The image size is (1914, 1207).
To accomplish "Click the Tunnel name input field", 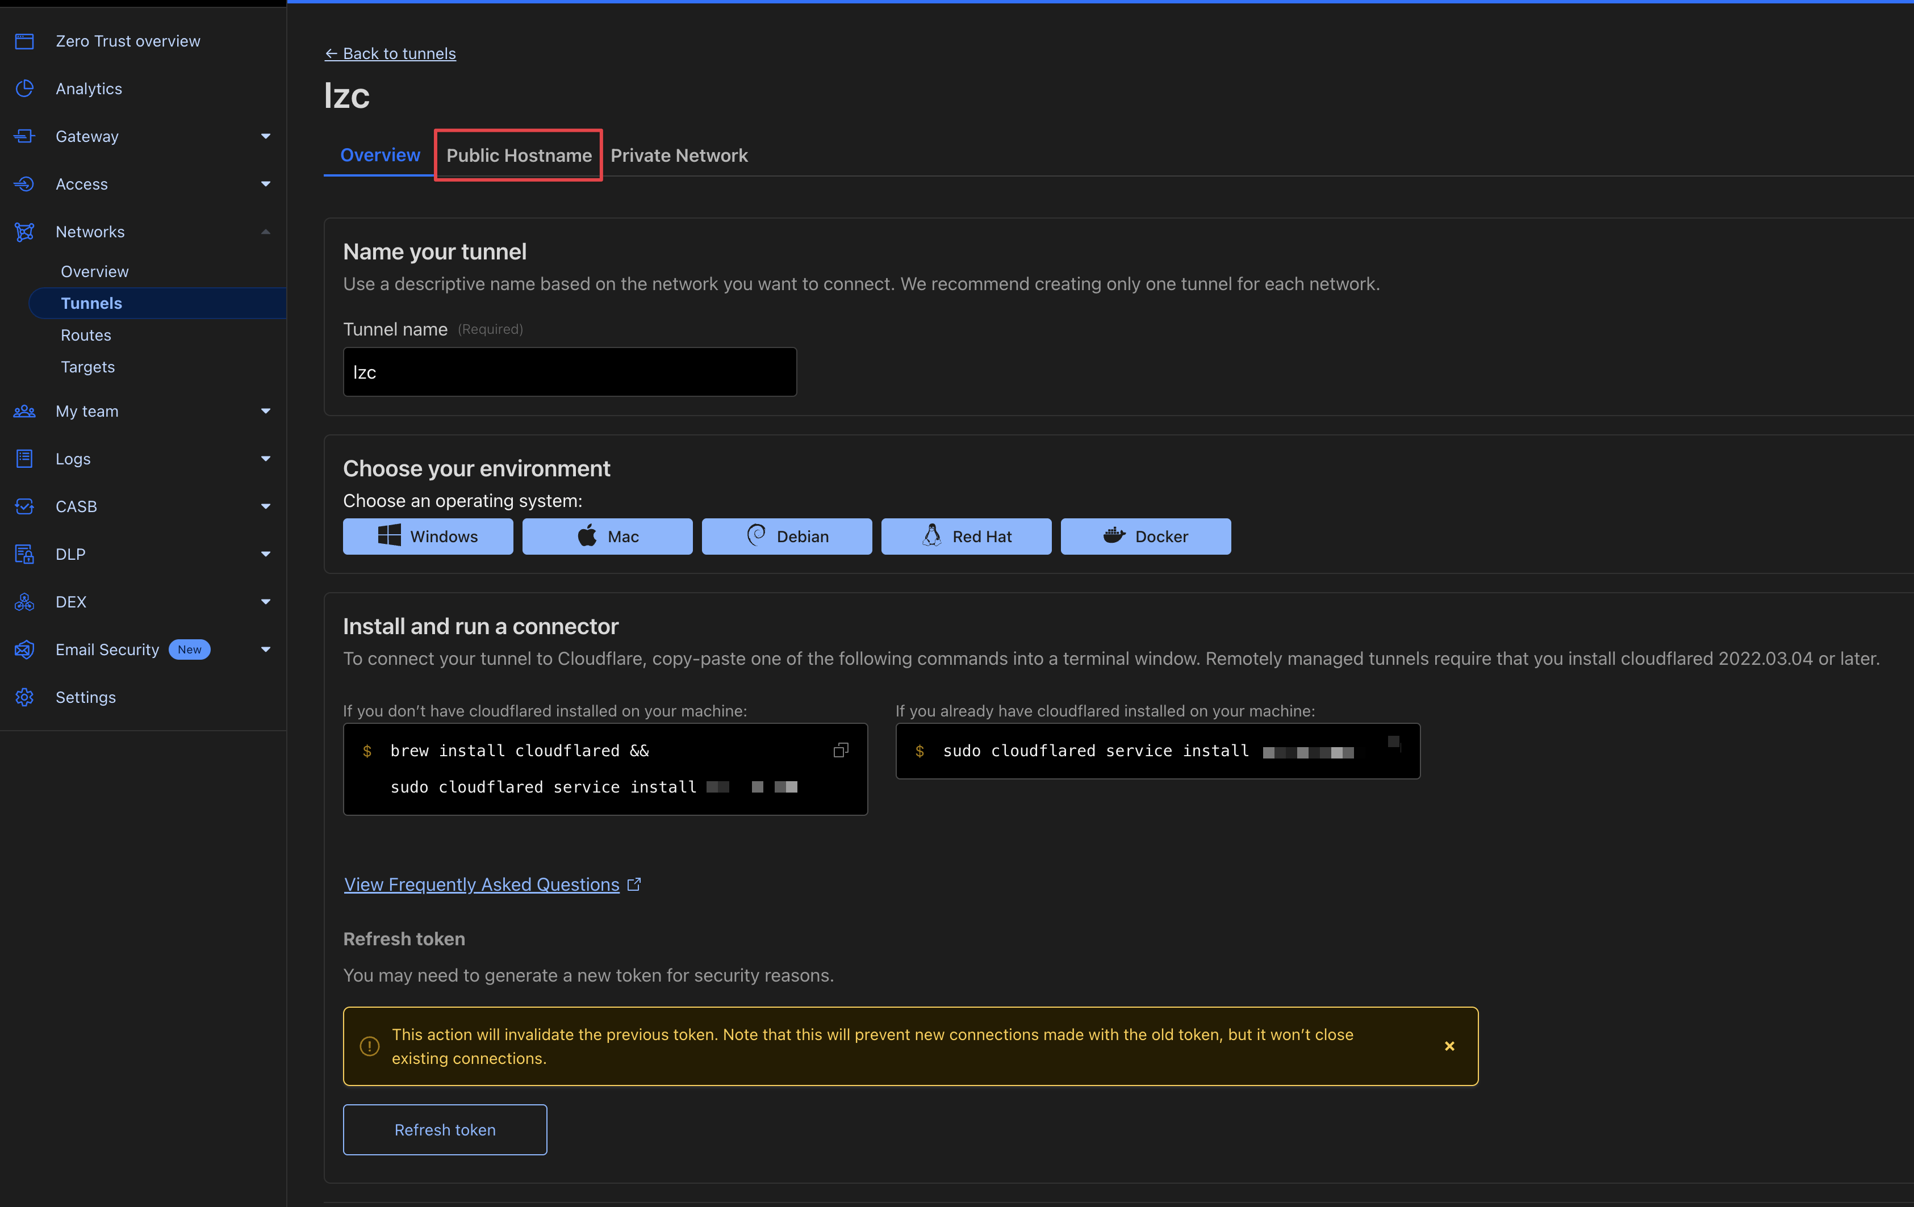I will click(570, 372).
